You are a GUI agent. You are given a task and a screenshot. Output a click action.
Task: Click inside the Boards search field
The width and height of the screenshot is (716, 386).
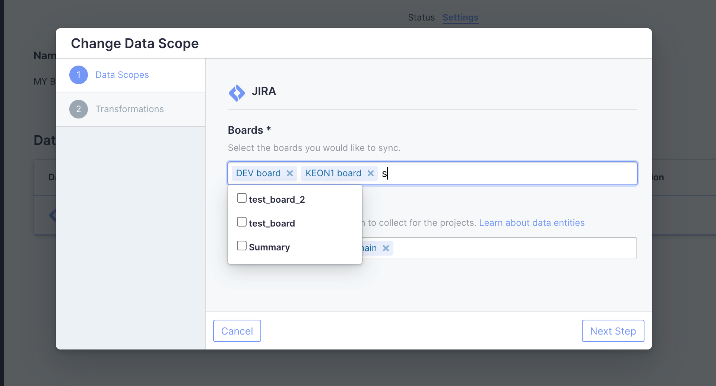click(510, 173)
